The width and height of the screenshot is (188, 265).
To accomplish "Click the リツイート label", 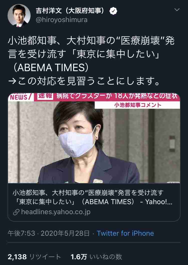I will [45, 257].
